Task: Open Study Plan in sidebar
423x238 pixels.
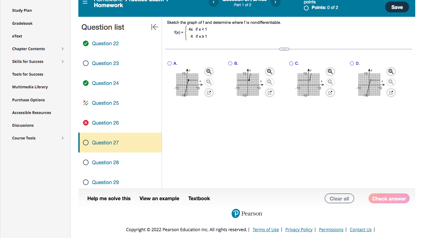Action: coord(22,11)
